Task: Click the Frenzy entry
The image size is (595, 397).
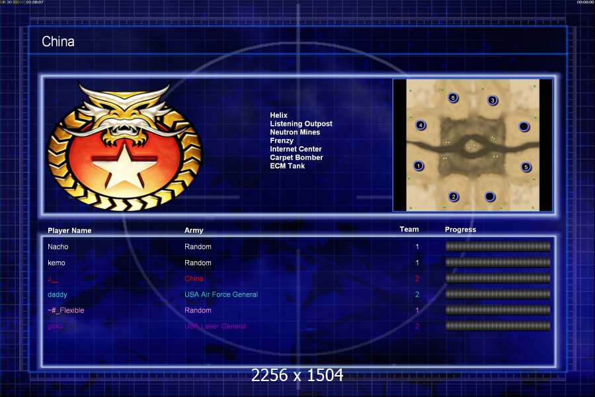Action: [x=282, y=140]
